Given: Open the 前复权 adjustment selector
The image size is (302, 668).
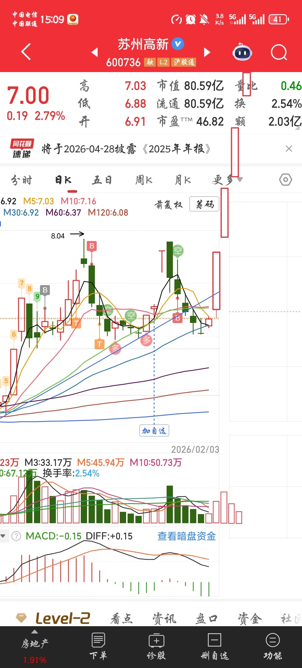Looking at the screenshot, I should click(169, 204).
